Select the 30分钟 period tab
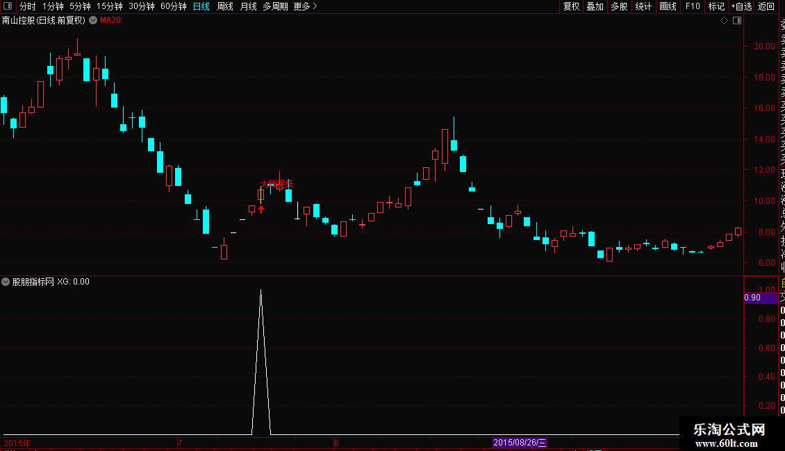785x451 pixels. pos(142,6)
